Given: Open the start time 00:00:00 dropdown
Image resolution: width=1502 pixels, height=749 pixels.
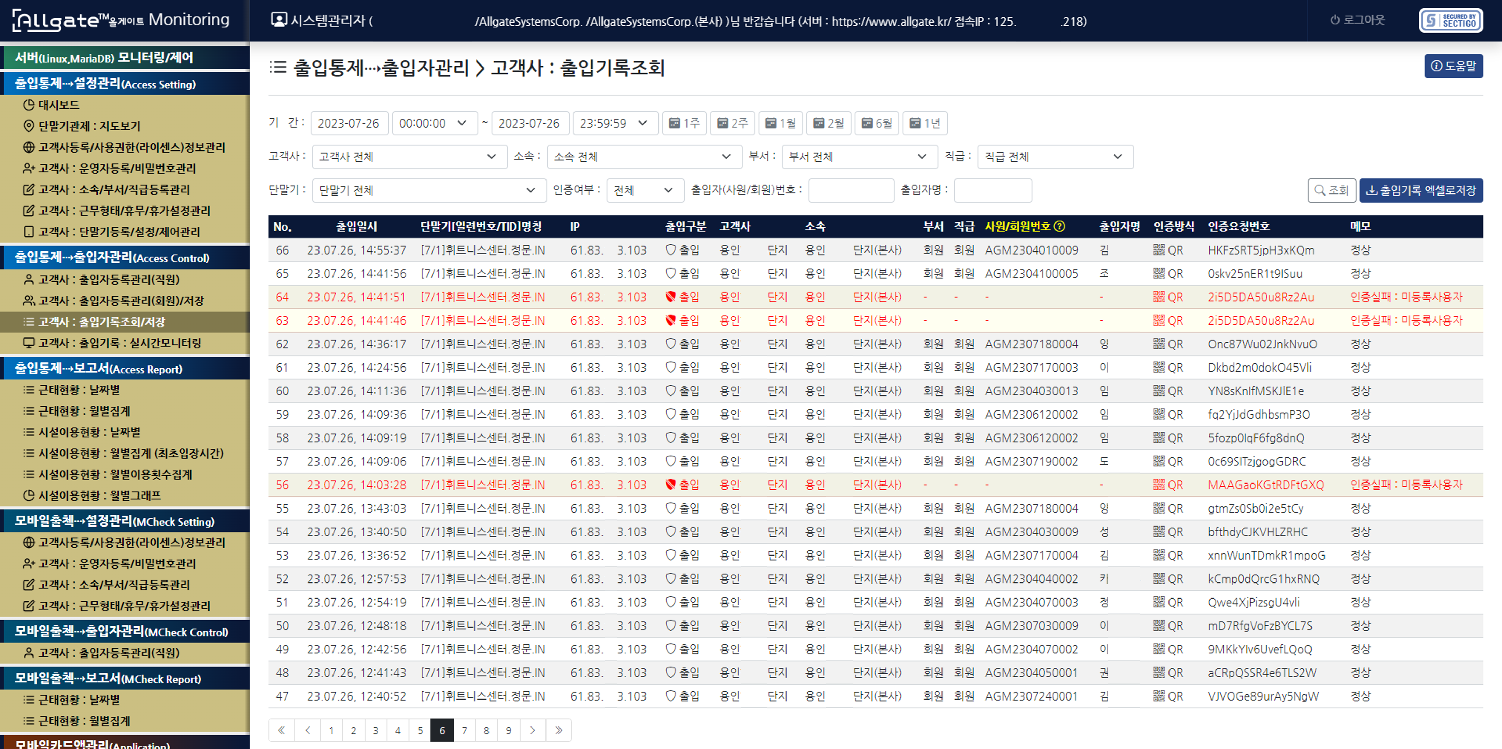Looking at the screenshot, I should point(435,123).
